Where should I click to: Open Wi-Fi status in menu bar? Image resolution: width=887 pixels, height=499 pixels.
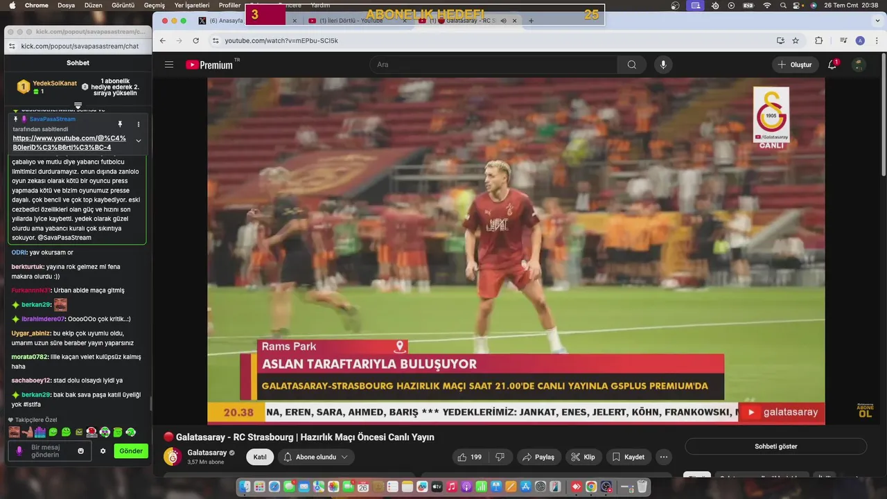(767, 5)
